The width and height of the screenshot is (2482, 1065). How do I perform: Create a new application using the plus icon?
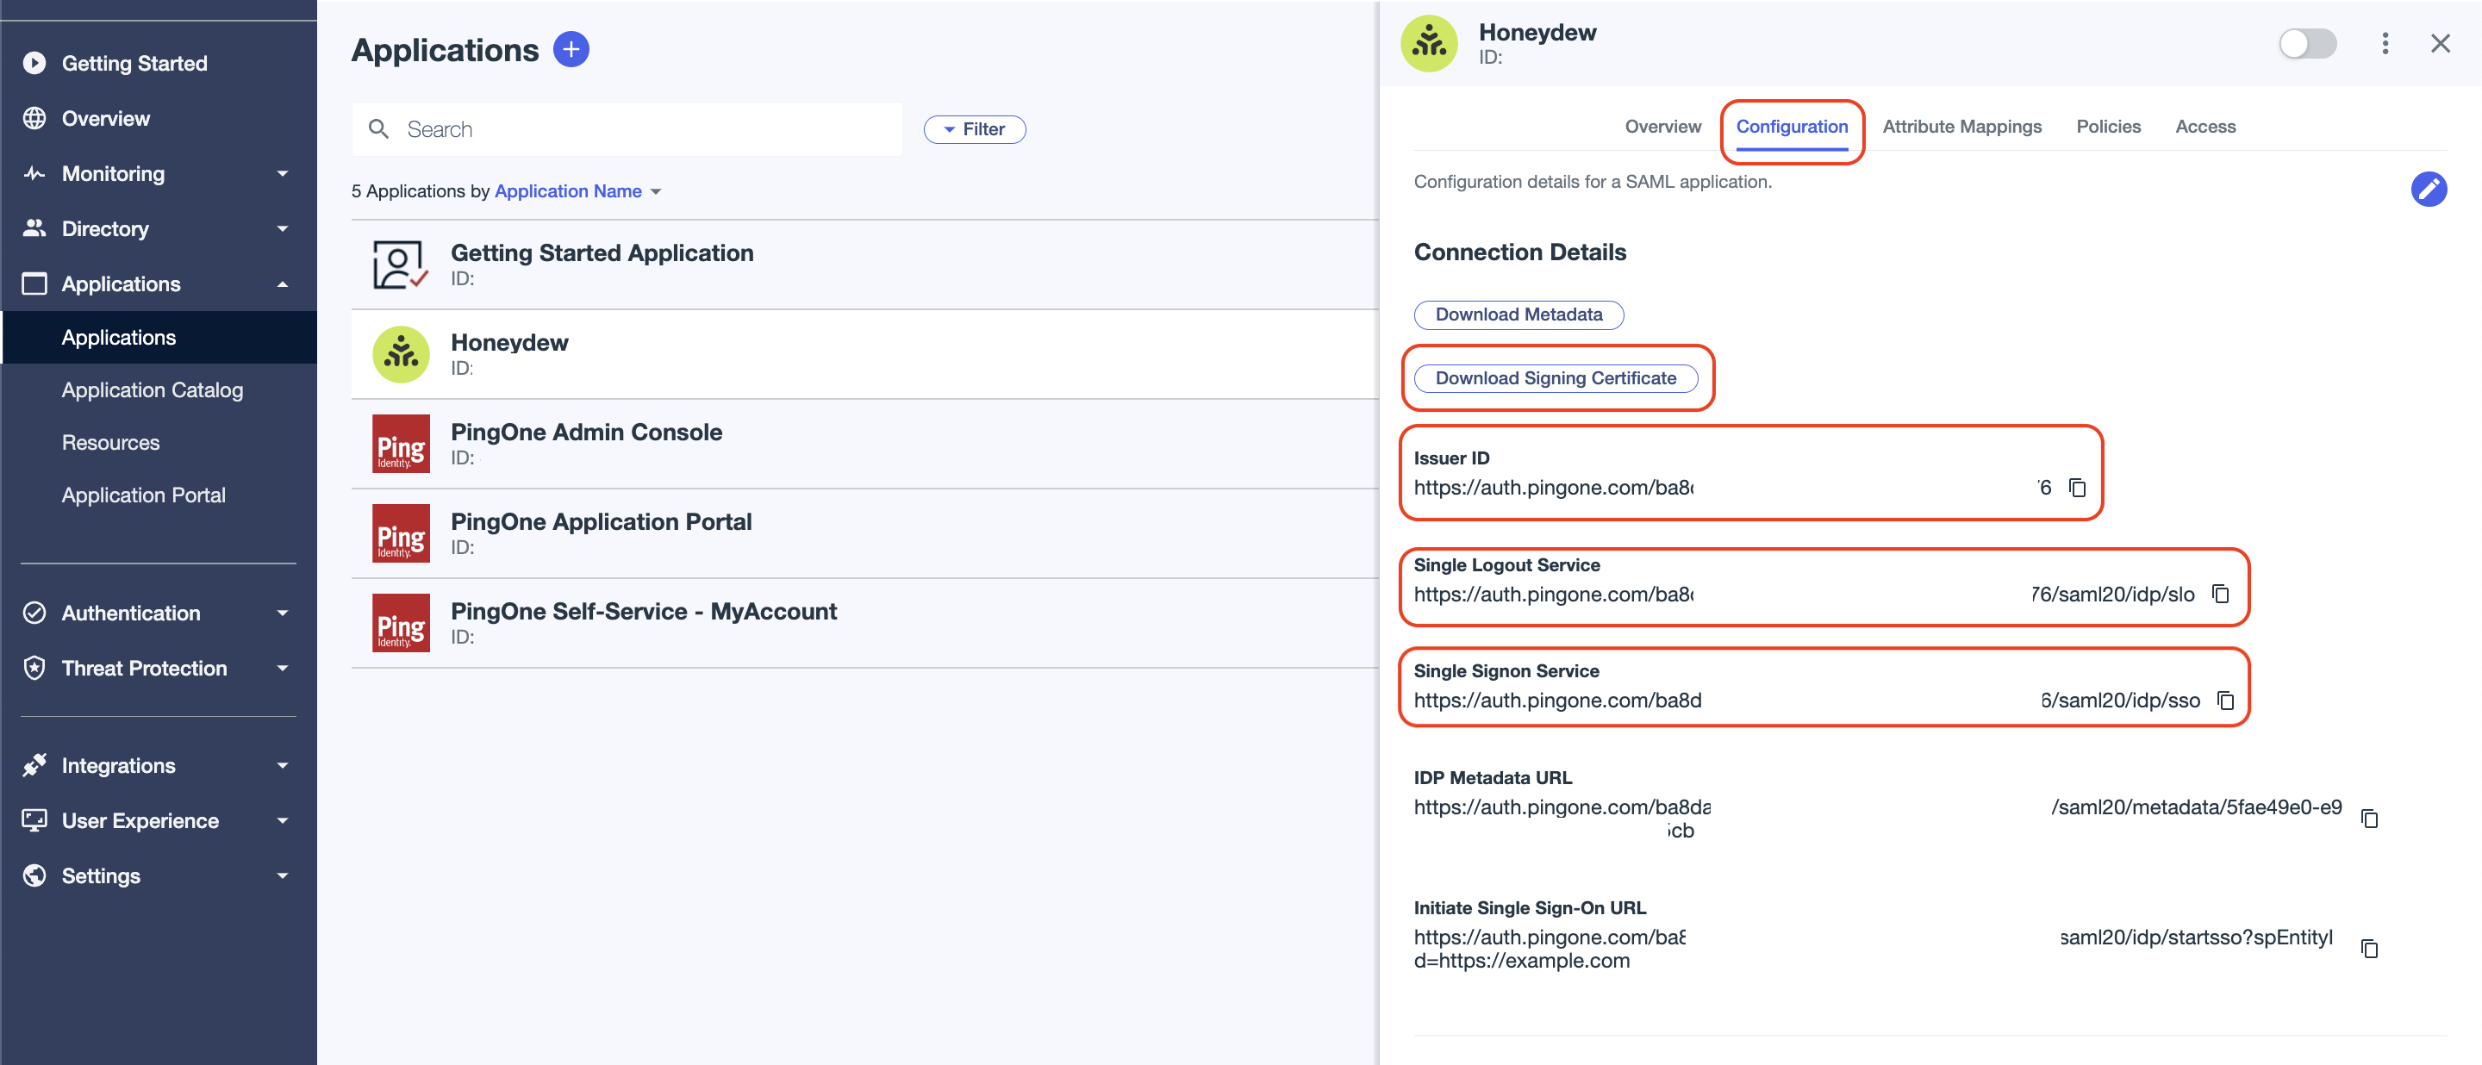571,48
